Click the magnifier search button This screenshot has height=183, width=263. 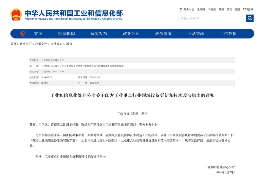point(250,18)
